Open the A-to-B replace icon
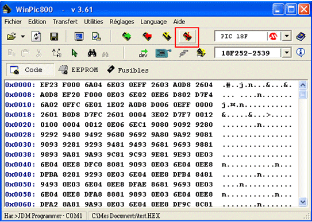Screen dimensions: 312x222 coord(57,53)
